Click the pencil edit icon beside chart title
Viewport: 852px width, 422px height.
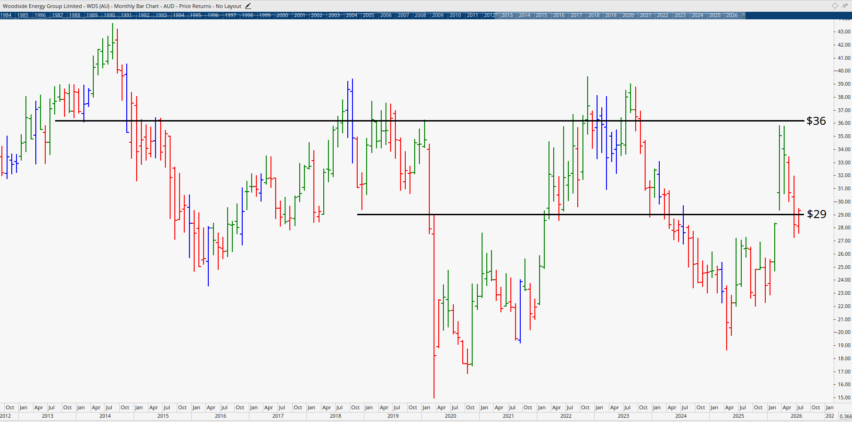click(x=248, y=6)
